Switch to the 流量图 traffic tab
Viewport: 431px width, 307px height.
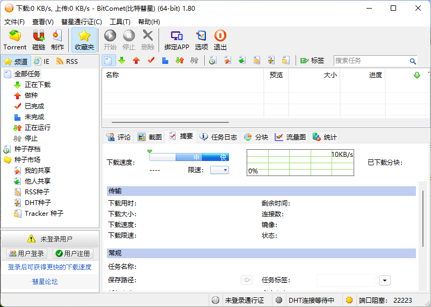click(x=291, y=137)
